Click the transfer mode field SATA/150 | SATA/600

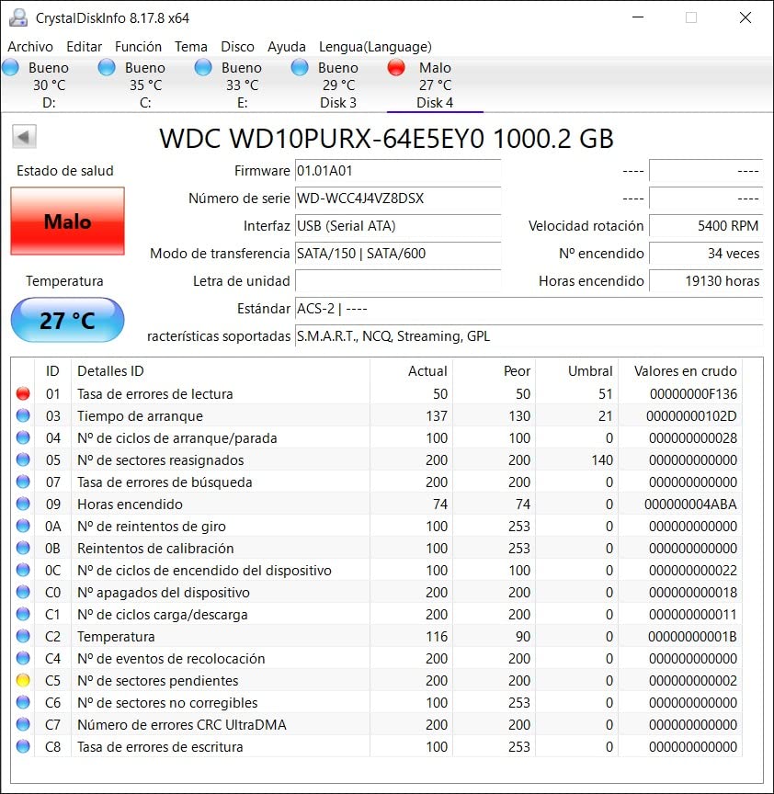pos(398,254)
